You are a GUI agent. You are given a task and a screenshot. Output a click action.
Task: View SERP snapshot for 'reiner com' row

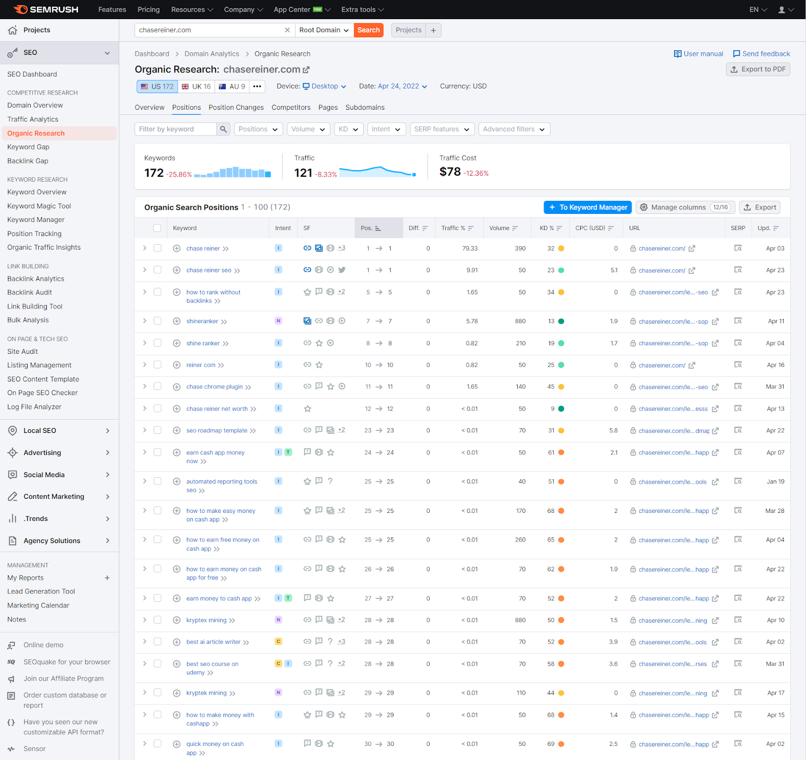coord(738,365)
